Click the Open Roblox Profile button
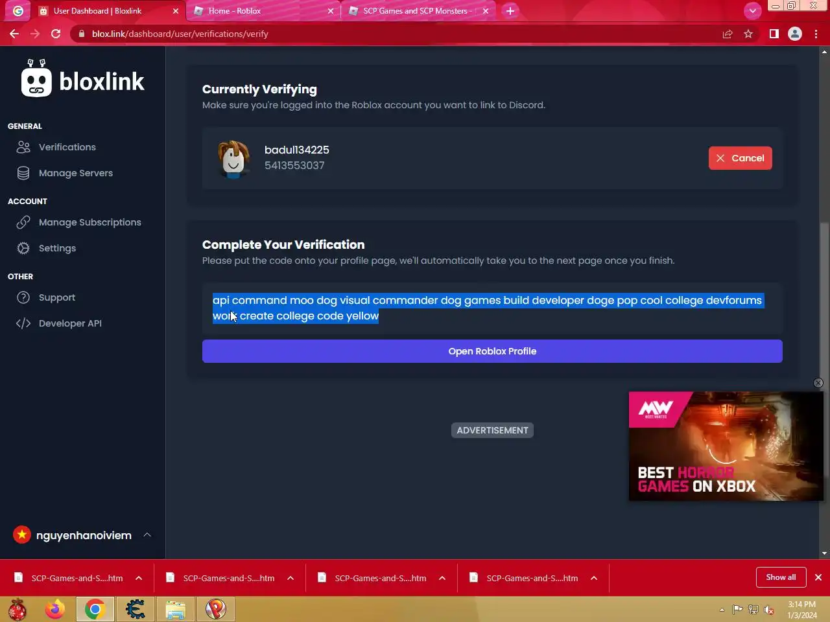 (492, 351)
